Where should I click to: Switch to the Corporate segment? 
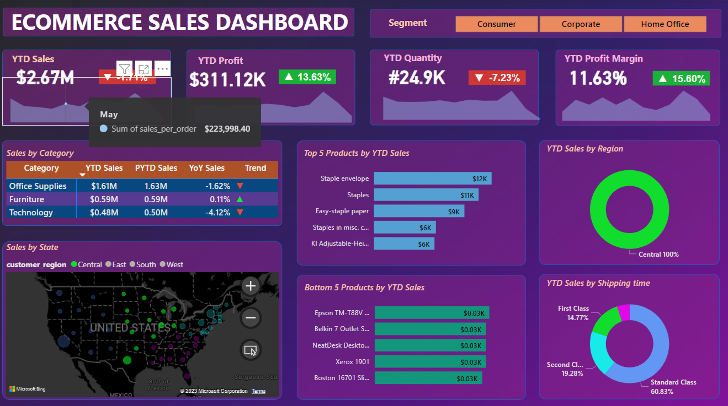click(581, 24)
